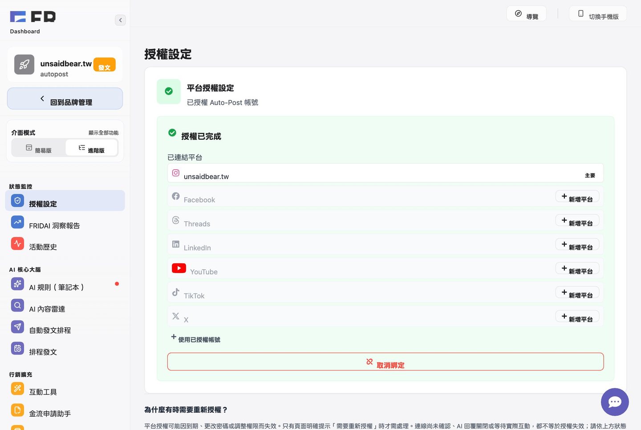Screen dimensions: 641x430
Task: Open 活動歷史 in the sidebar
Action: click(x=65, y=244)
